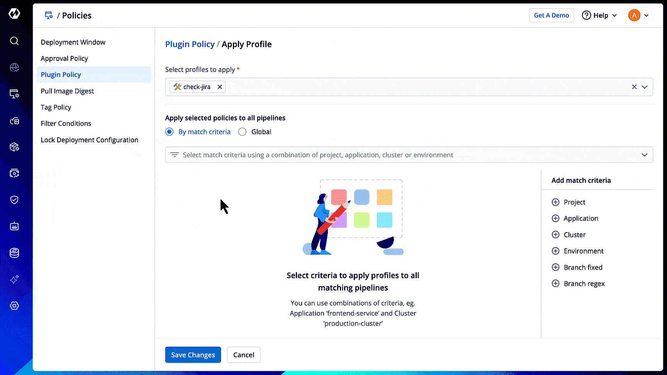This screenshot has width=667, height=375.
Task: Click the Save Changes button
Action: tap(193, 355)
